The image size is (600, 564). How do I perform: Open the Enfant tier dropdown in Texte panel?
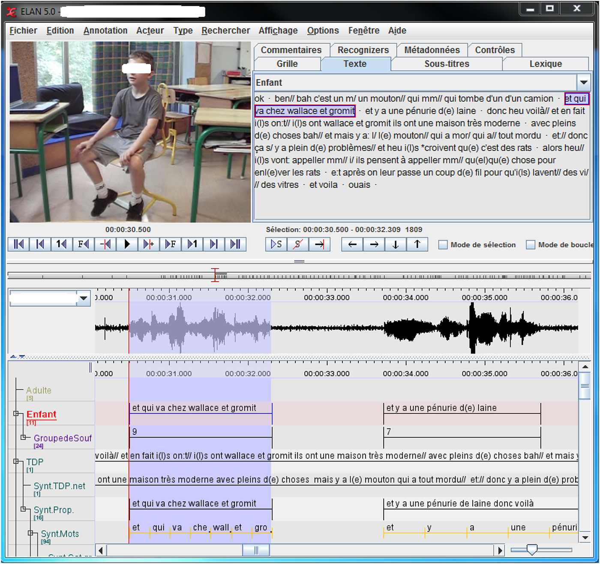pyautogui.click(x=583, y=82)
